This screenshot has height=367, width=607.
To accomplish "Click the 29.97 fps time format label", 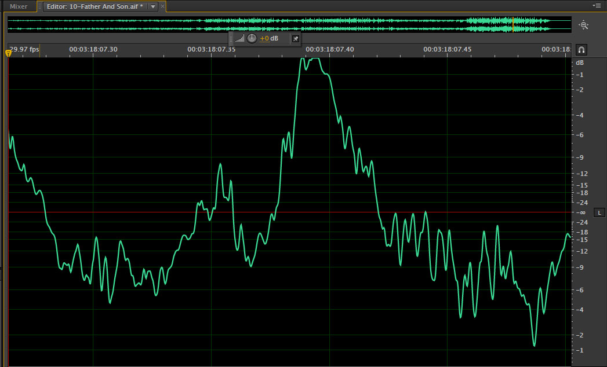I will pos(24,50).
